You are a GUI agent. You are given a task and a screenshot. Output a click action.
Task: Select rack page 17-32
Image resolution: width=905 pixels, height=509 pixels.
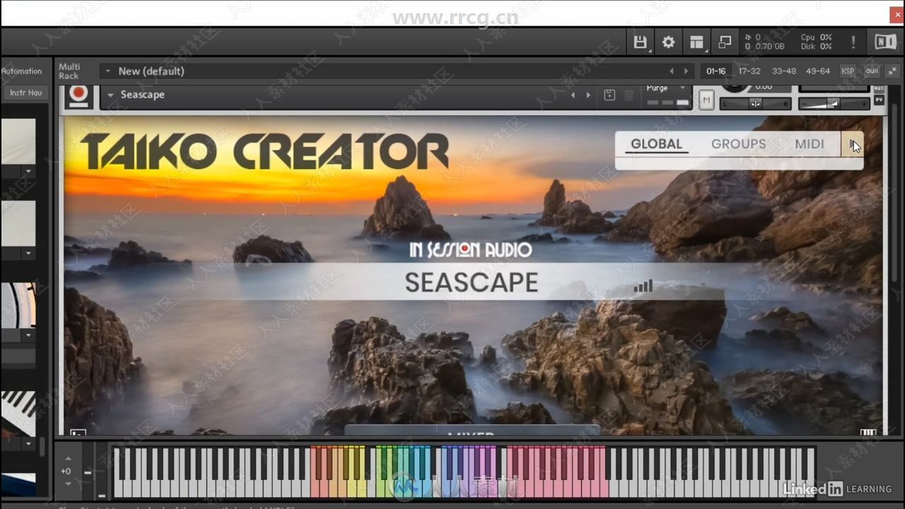pyautogui.click(x=749, y=71)
